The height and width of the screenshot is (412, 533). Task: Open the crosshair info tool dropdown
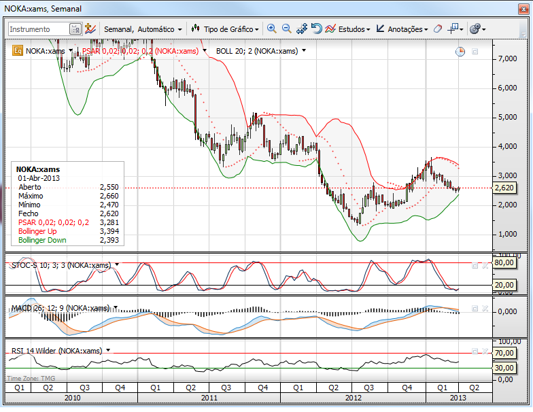click(x=455, y=29)
